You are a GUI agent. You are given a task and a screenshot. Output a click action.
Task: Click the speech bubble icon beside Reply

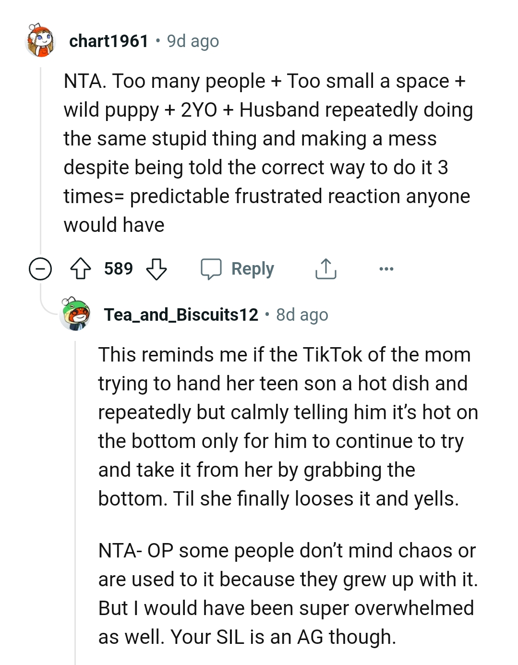[x=211, y=269]
